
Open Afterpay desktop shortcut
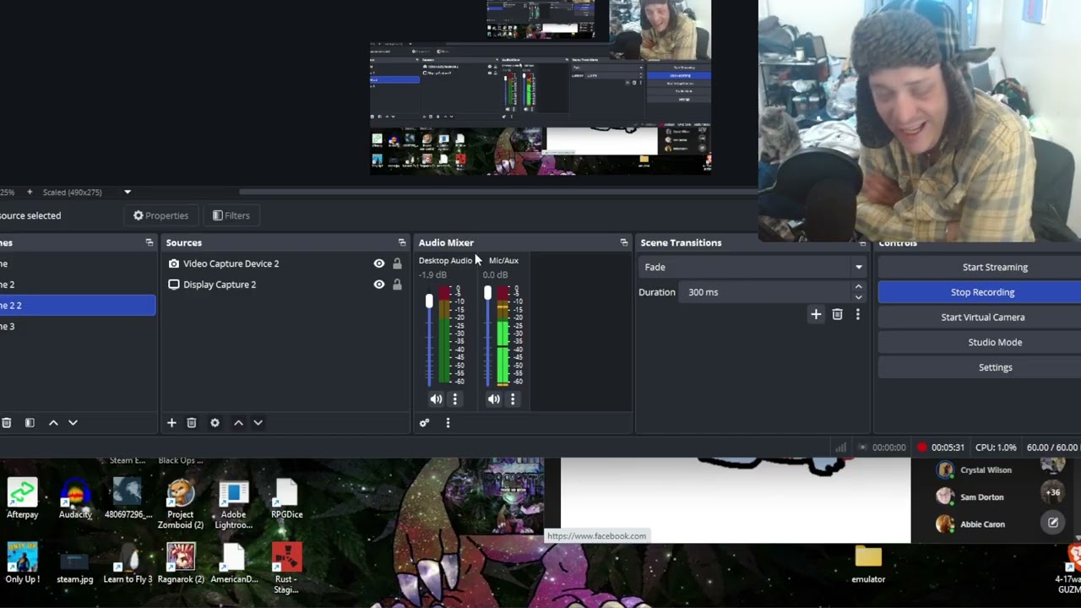pos(23,499)
